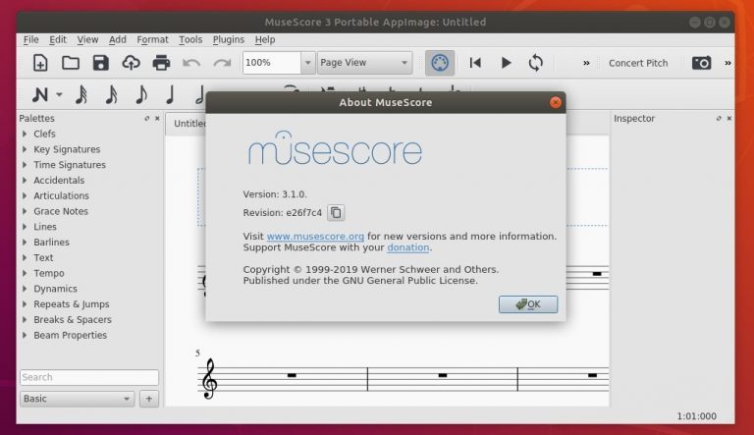Open the Plugins menu
This screenshot has height=435, width=754.
click(229, 39)
